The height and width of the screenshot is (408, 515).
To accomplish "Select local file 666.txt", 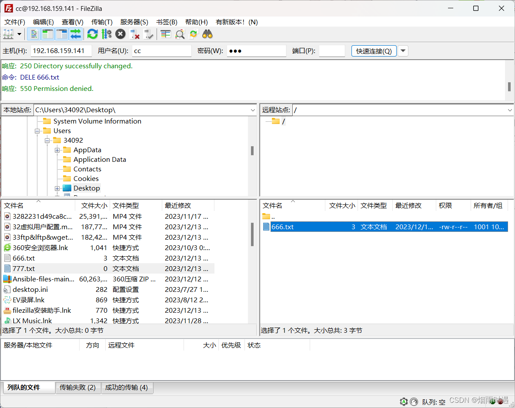I will click(x=108, y=258).
